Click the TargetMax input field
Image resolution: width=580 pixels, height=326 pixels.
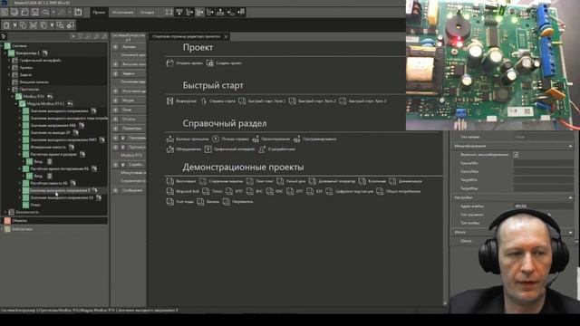click(x=544, y=188)
